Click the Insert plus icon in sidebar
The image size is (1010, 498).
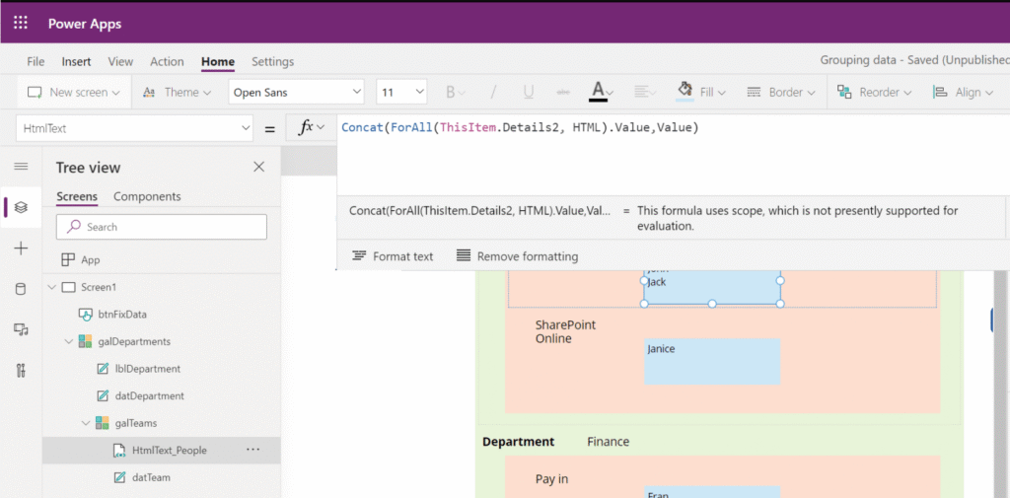[x=22, y=249]
